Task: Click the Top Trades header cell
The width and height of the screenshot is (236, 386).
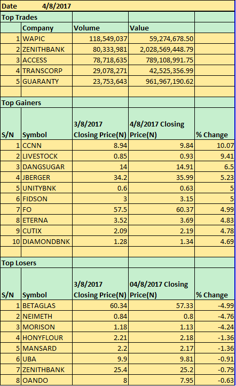Action: click(x=36, y=17)
